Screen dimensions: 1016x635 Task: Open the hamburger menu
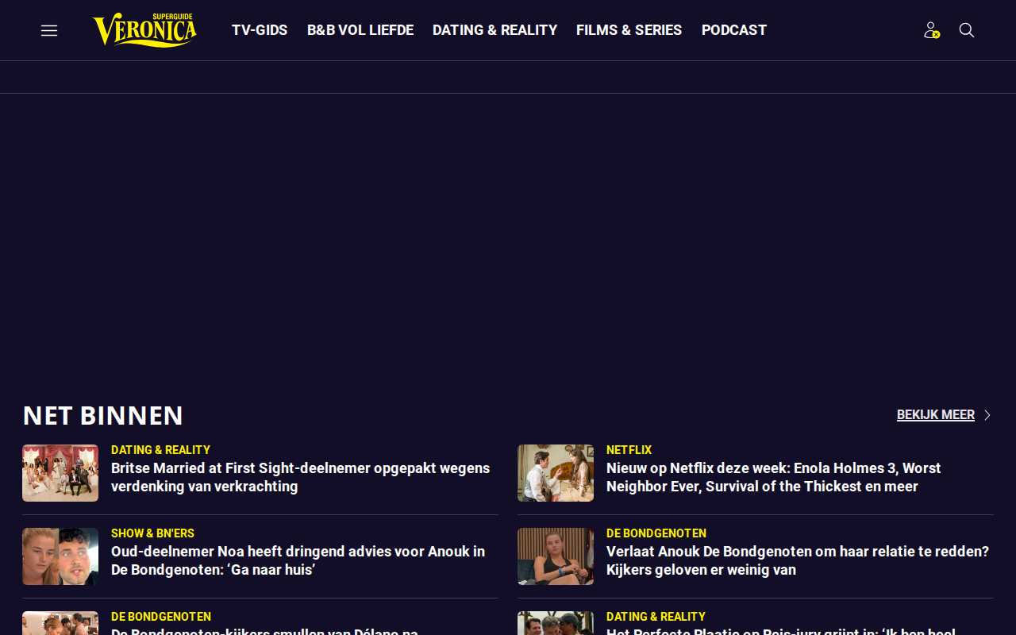coord(49,30)
